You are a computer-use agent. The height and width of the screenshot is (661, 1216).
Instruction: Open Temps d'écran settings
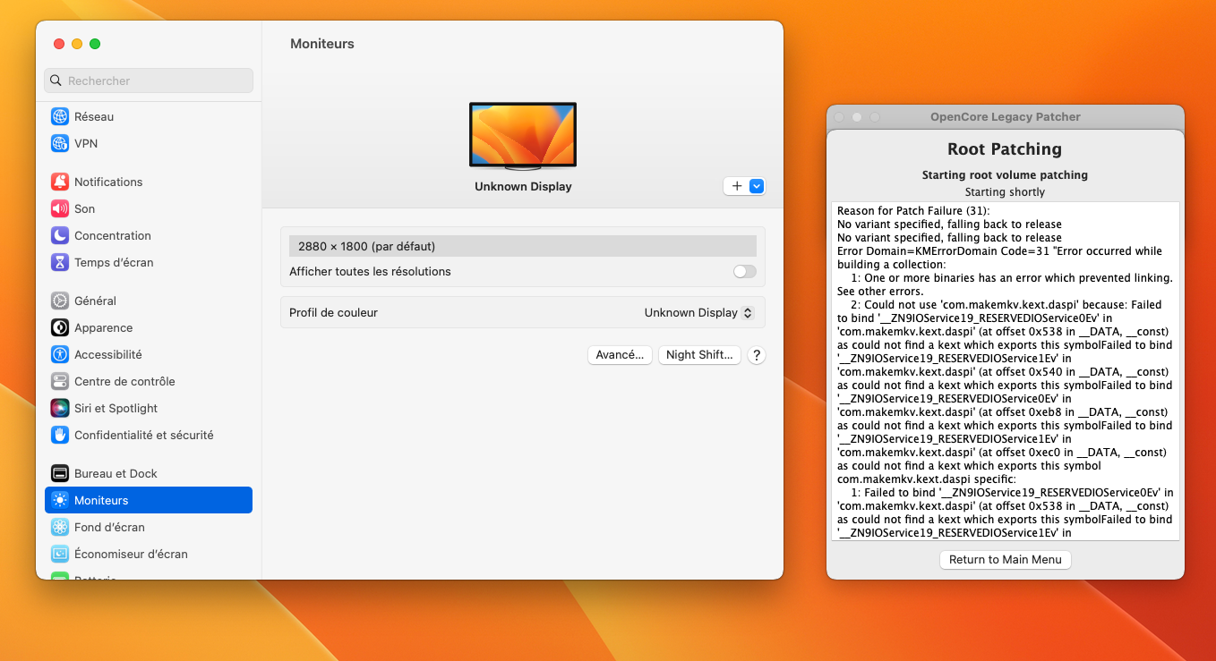tap(149, 262)
